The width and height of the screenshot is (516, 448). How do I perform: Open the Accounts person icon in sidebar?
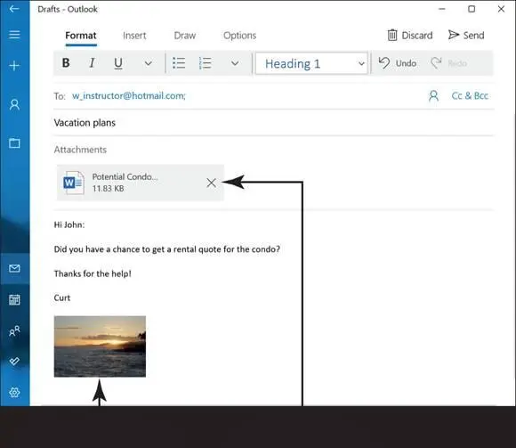[14, 104]
